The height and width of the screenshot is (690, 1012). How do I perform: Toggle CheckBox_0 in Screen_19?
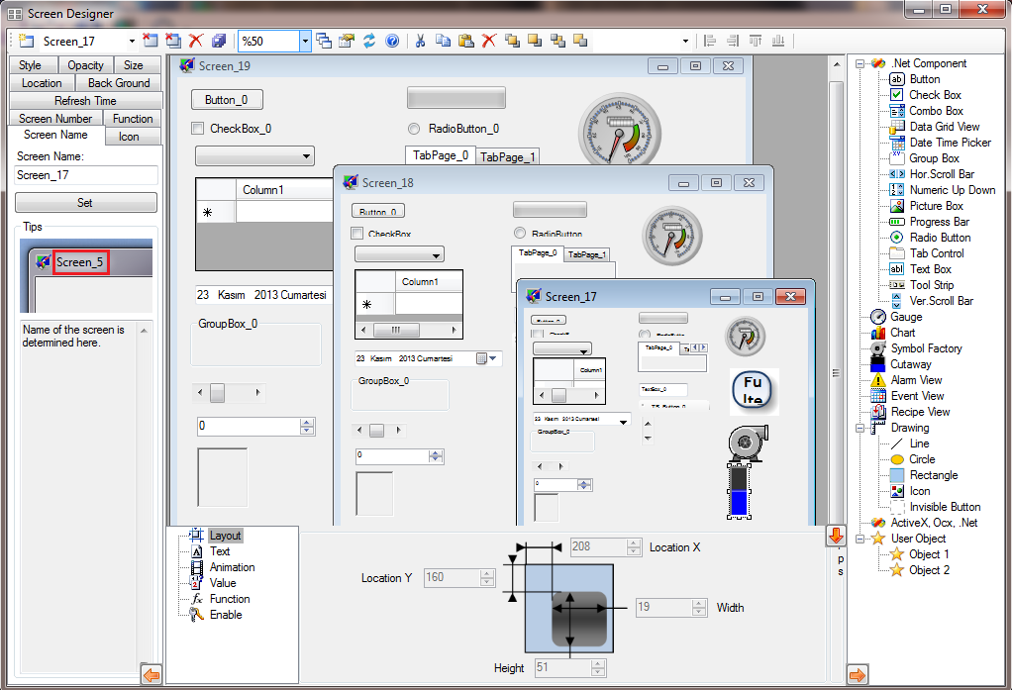click(x=198, y=129)
